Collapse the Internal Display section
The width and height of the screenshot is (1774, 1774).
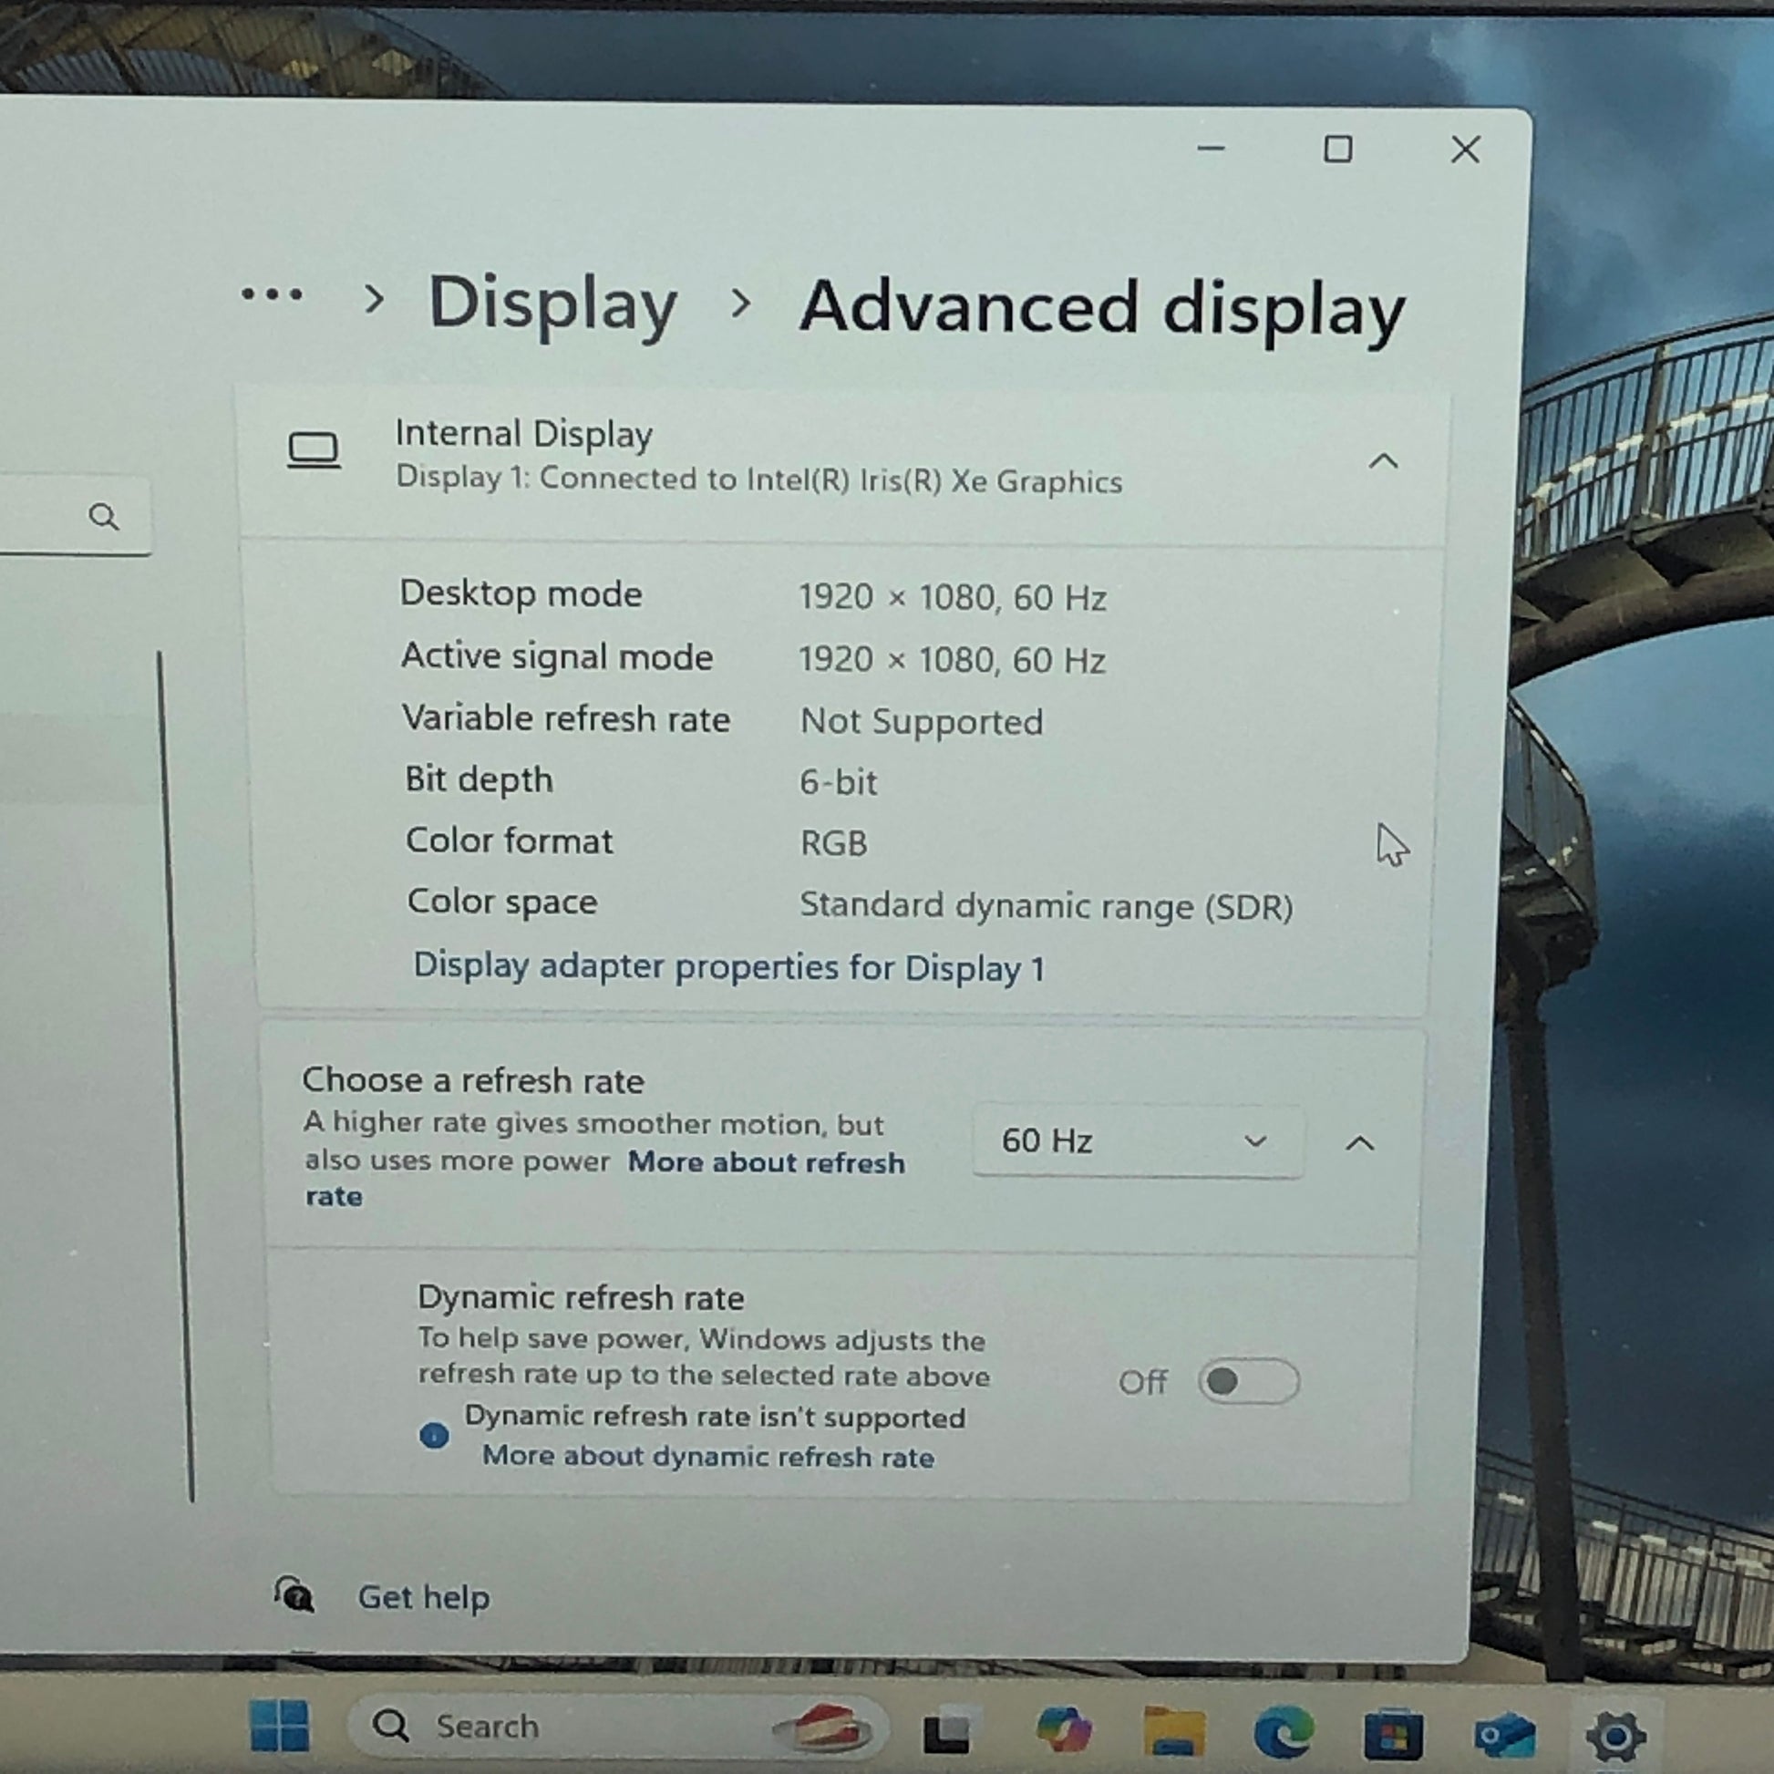[x=1383, y=461]
